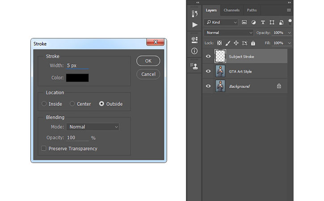Viewport: 324px width, 201px height.
Task: Switch to the Channels tab
Action: click(231, 10)
